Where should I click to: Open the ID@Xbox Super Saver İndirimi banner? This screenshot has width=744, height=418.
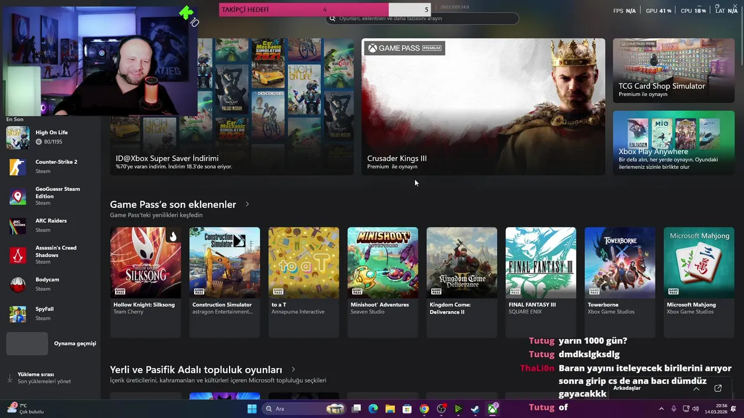pos(232,107)
